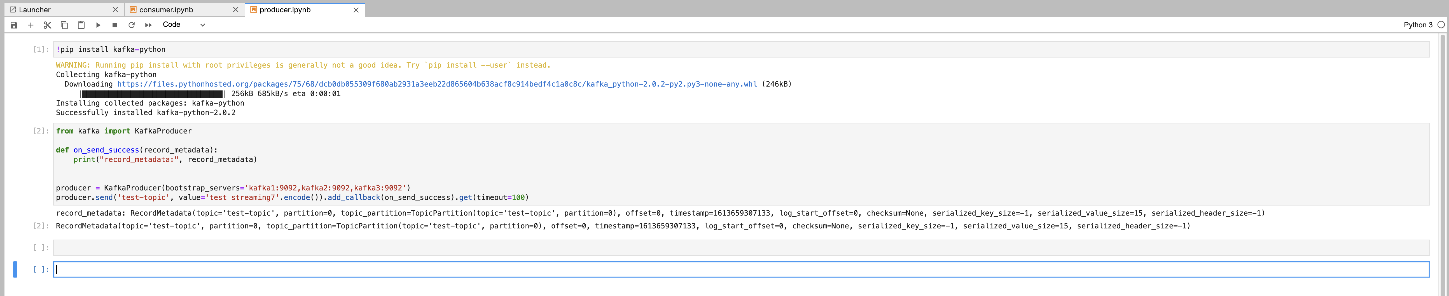Focus the active empty cell at bottom
The width and height of the screenshot is (1449, 296).
741,270
